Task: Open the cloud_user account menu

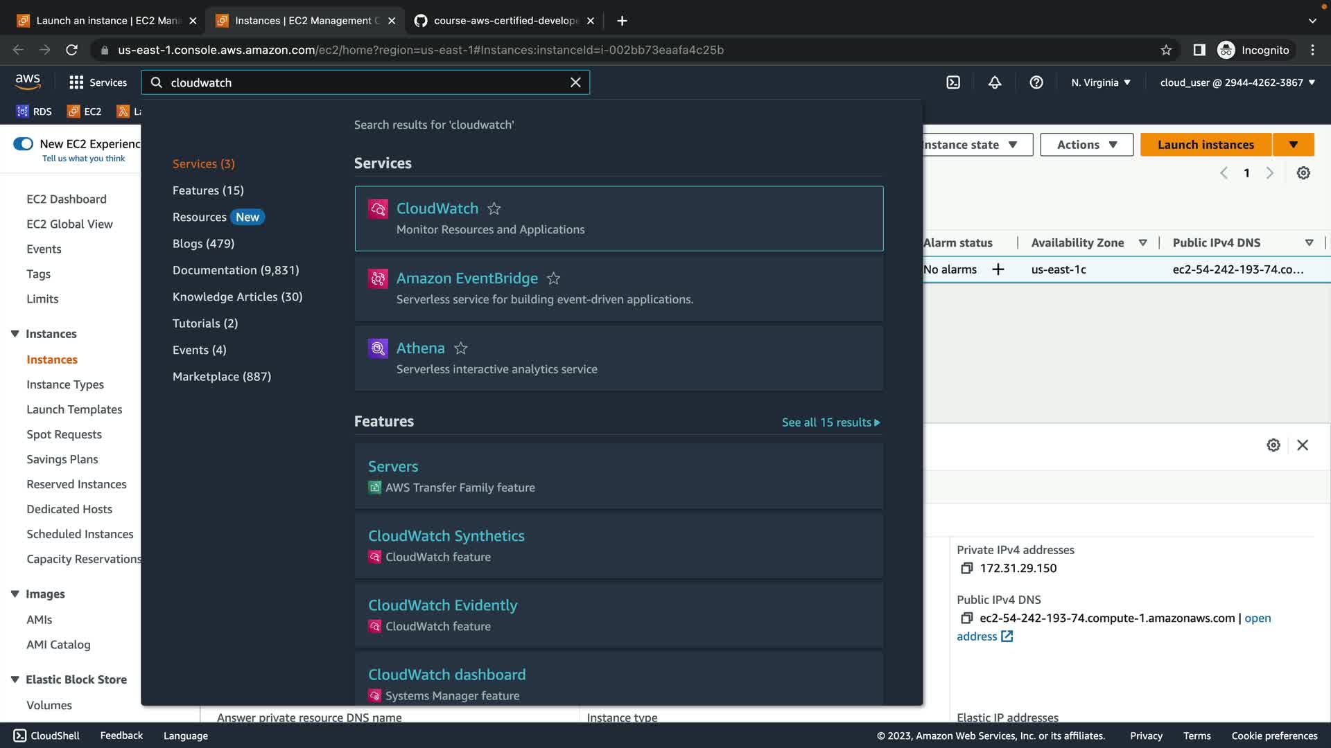Action: 1237,82
